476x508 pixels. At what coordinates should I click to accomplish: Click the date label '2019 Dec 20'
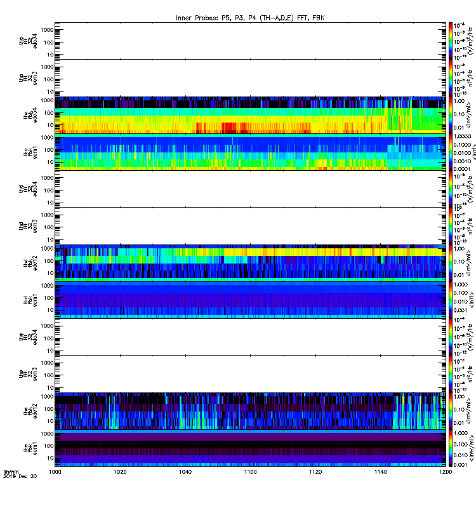(x=20, y=476)
